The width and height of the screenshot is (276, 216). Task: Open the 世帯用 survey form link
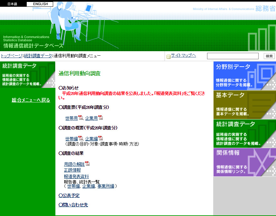[x=71, y=118]
